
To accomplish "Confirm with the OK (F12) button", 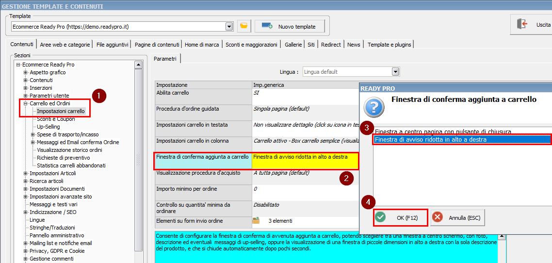I will 401,217.
